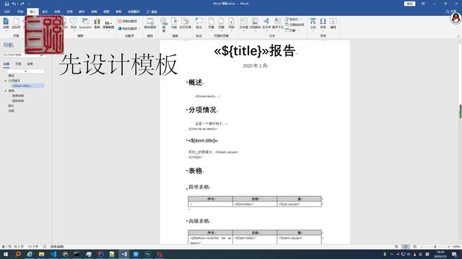Insert a number (编号)
462x259 pixels.
(x=333, y=24)
